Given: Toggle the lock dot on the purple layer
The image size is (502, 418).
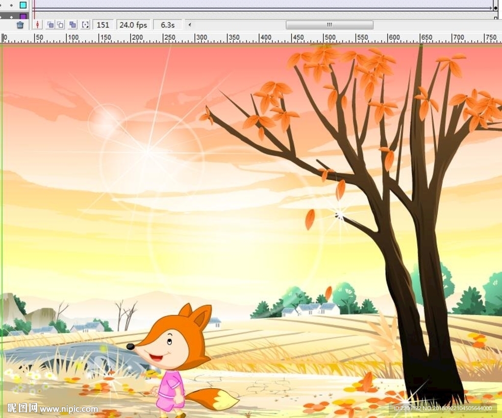Looking at the screenshot, I should coord(11,17).
